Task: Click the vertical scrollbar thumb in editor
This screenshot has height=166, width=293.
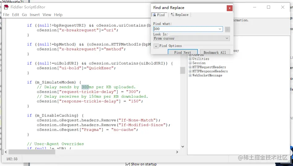Action: click(x=182, y=70)
